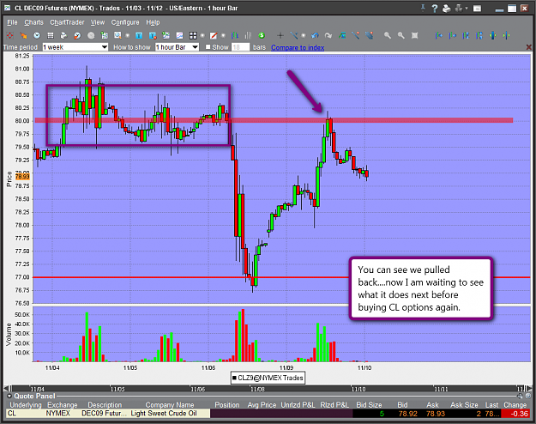Click the chart magnifier study icon

(117, 35)
